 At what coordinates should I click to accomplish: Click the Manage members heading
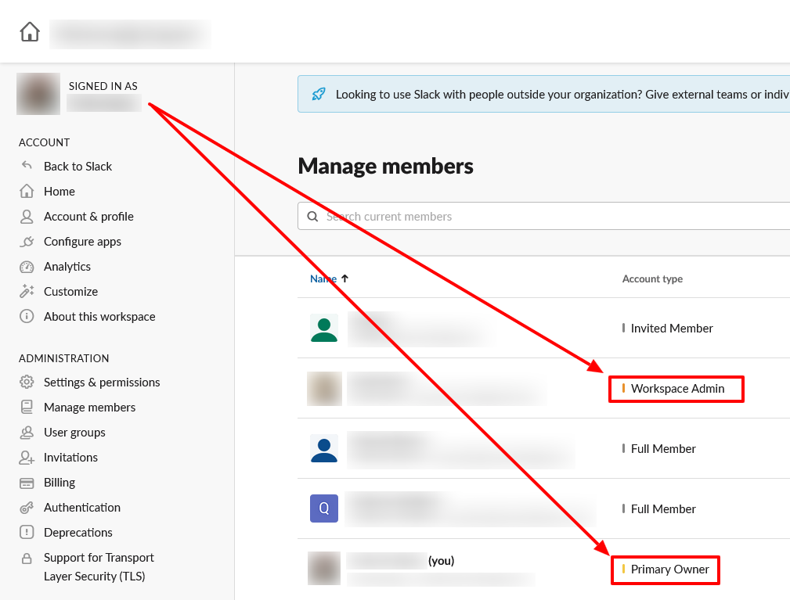point(385,166)
